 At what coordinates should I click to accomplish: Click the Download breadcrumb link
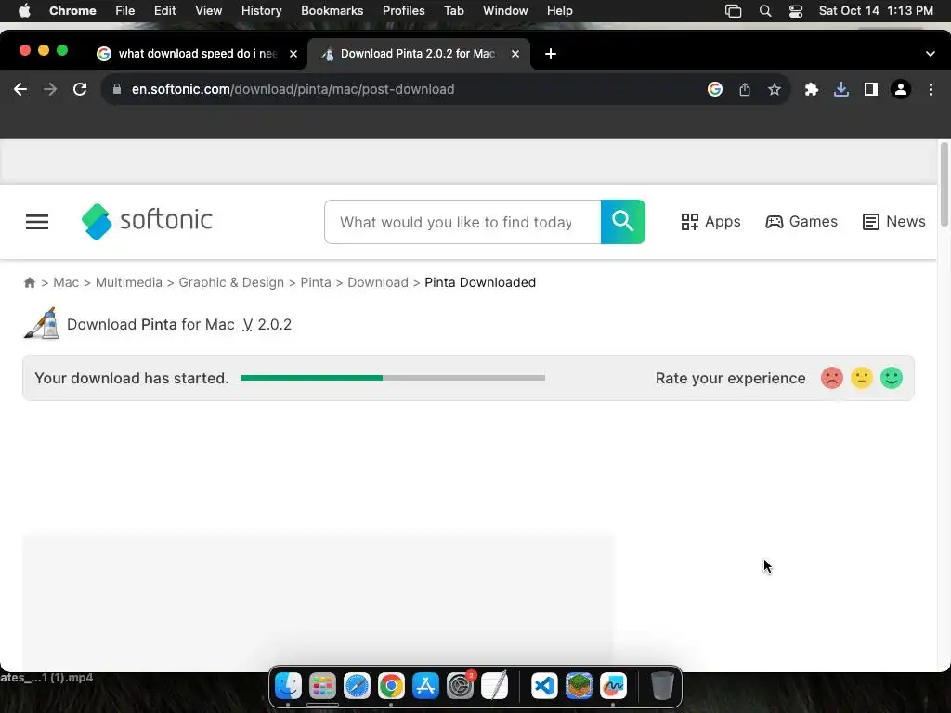(378, 282)
